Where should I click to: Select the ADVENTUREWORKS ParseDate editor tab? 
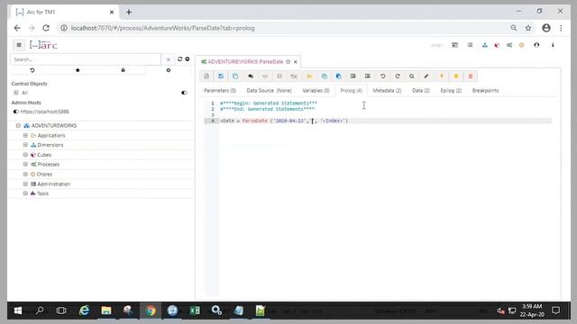point(245,62)
